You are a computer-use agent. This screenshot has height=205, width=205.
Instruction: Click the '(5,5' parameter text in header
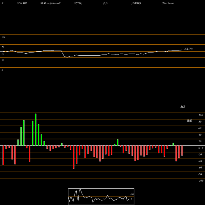pos(105,3)
